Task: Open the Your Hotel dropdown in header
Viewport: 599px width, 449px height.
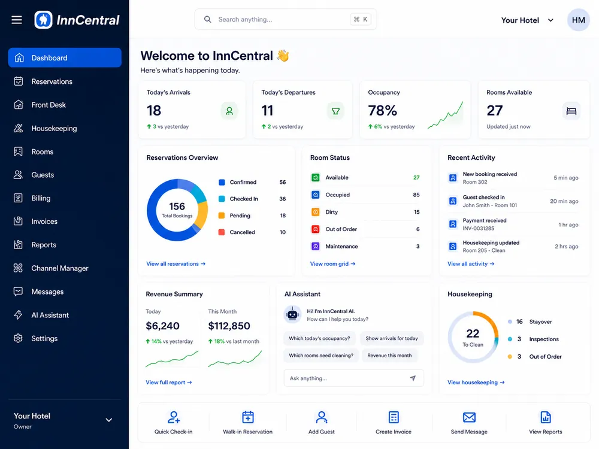Action: click(x=527, y=20)
